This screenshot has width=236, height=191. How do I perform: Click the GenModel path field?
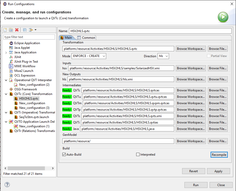pos(118,141)
